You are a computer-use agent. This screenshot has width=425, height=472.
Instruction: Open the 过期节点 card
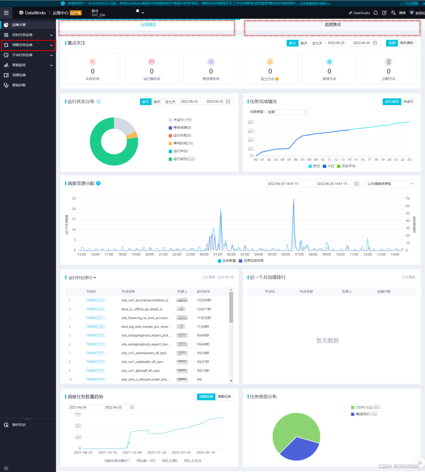point(388,68)
